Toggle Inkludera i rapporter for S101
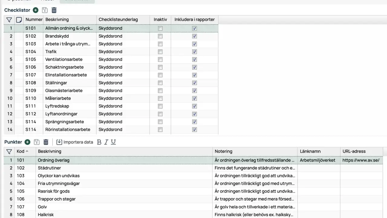This screenshot has height=218, width=387. click(x=194, y=28)
